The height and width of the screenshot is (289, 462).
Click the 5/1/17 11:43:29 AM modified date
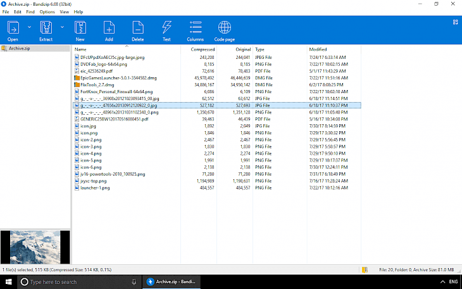tap(327, 71)
